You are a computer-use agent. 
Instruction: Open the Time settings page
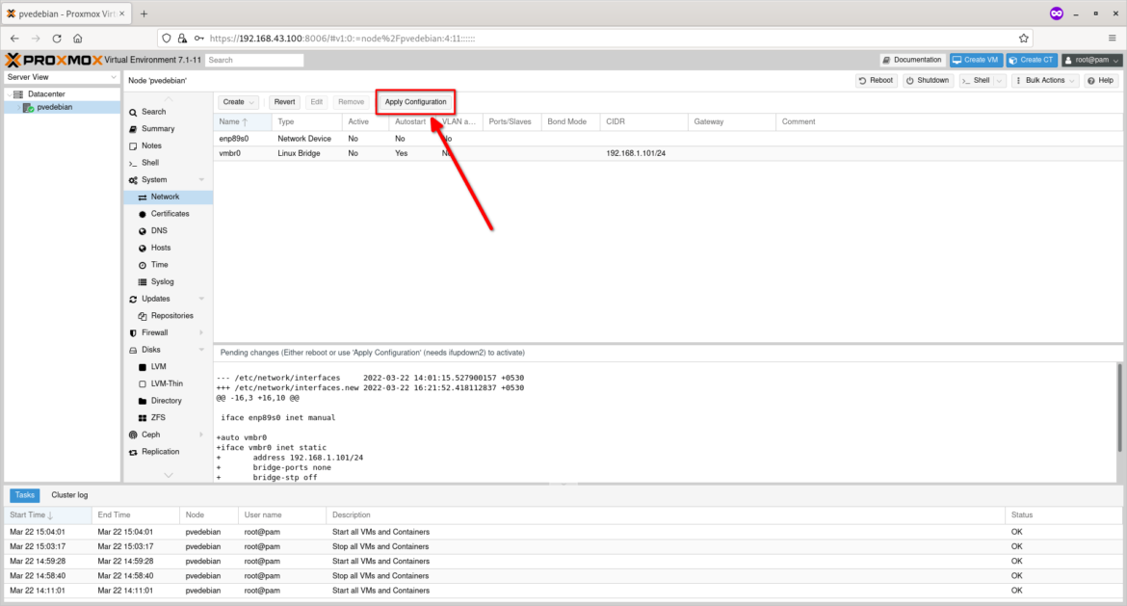[x=159, y=265]
